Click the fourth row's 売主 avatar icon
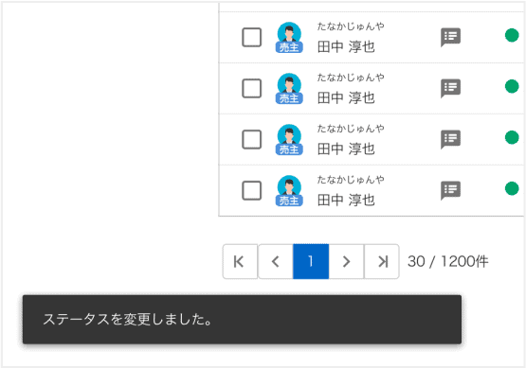 point(289,190)
